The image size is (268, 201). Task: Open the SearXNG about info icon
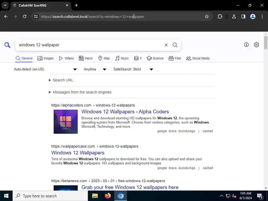(246, 44)
